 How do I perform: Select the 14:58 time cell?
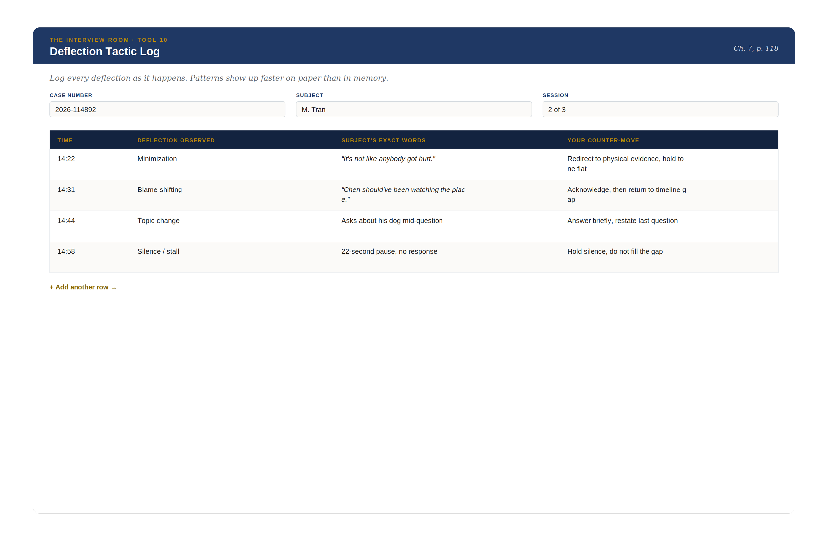[x=66, y=251]
